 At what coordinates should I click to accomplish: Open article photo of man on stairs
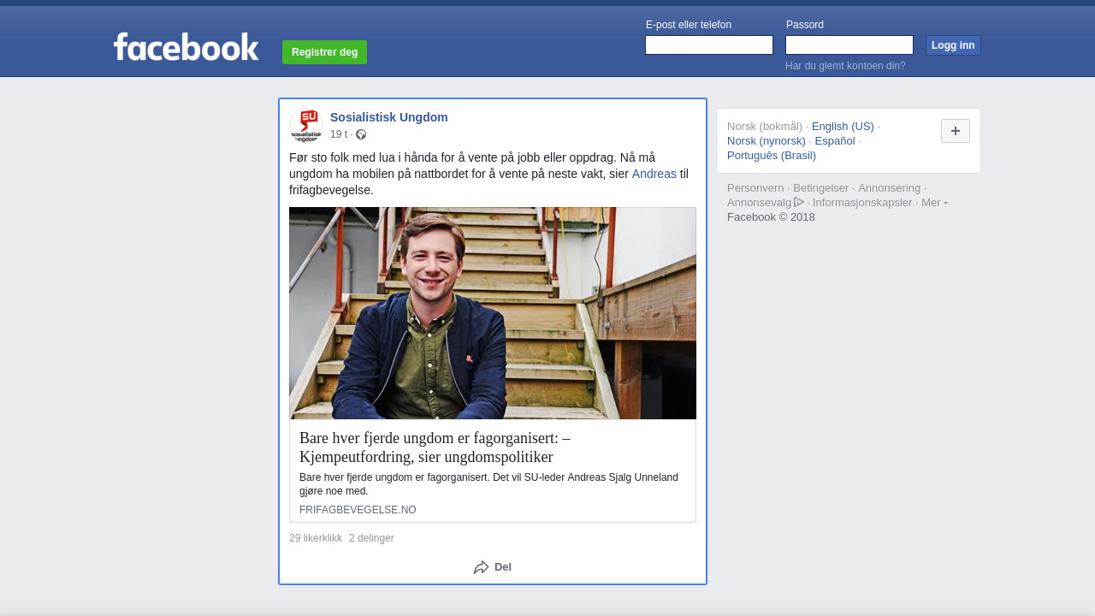[493, 313]
